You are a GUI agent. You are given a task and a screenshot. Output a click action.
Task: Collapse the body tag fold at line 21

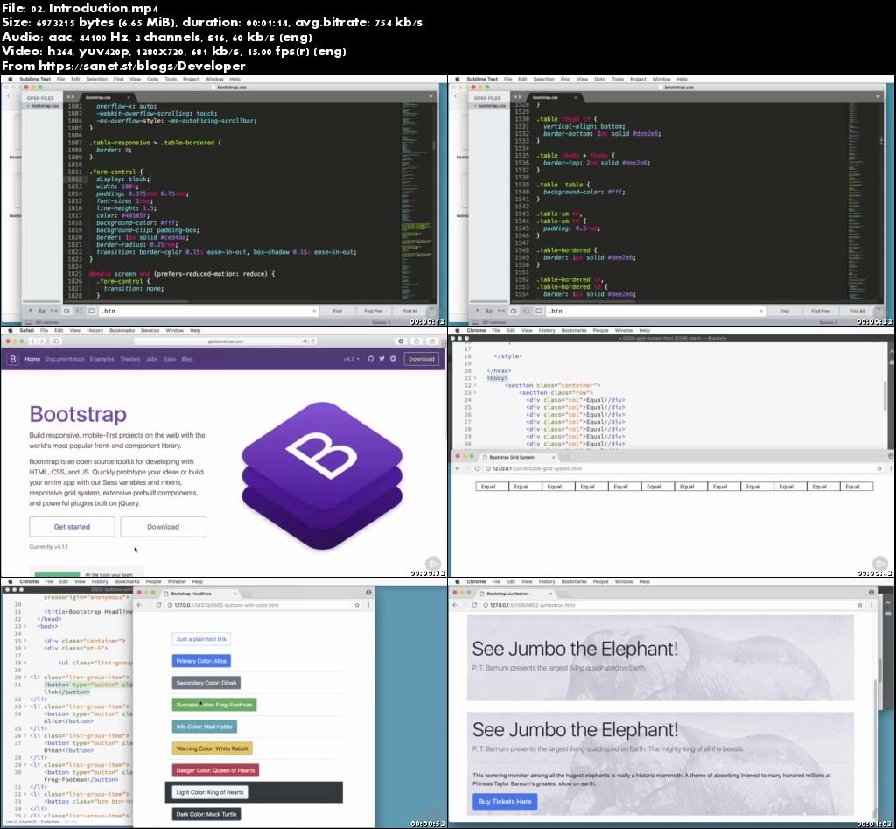coord(475,378)
